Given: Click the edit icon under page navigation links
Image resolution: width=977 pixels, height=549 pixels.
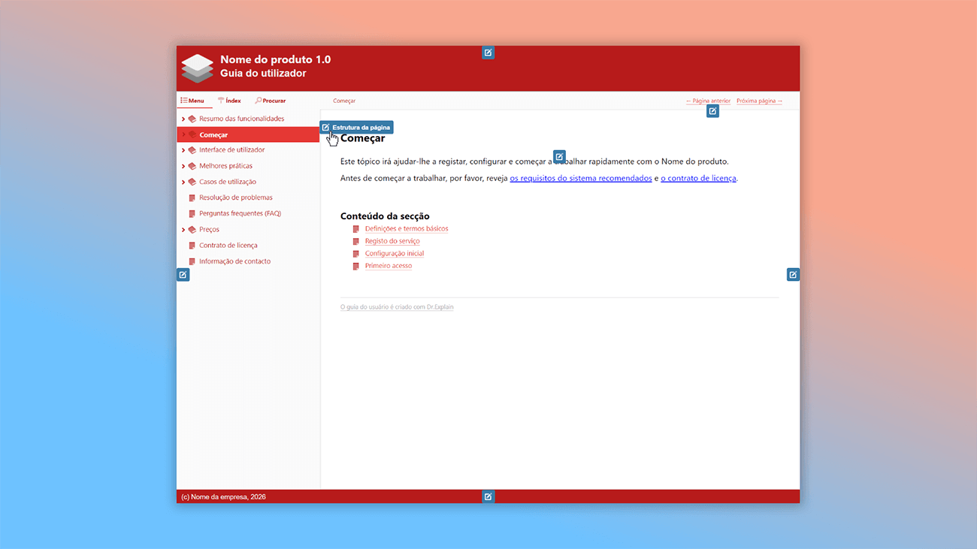Looking at the screenshot, I should 712,111.
